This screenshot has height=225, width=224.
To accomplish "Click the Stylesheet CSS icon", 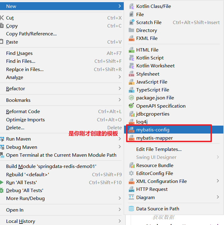I will tap(131, 74).
